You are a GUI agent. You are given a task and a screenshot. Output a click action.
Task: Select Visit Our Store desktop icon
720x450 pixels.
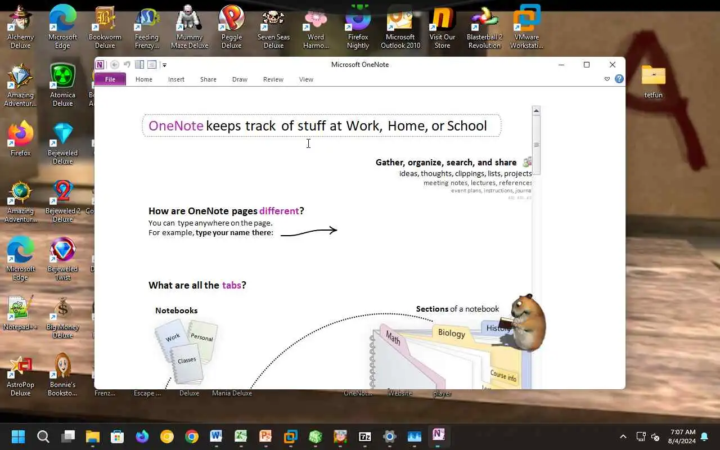coord(442,27)
